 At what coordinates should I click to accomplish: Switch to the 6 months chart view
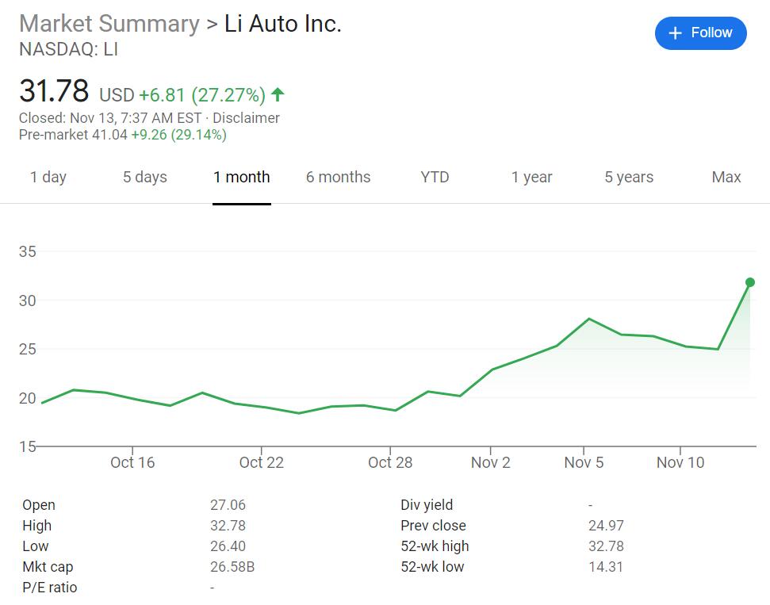(339, 177)
